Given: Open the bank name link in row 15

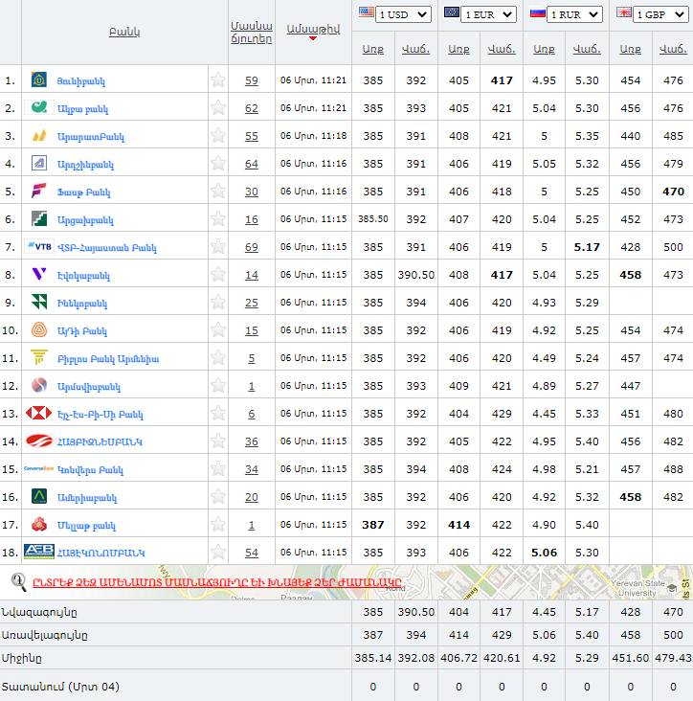Looking at the screenshot, I should point(90,470).
